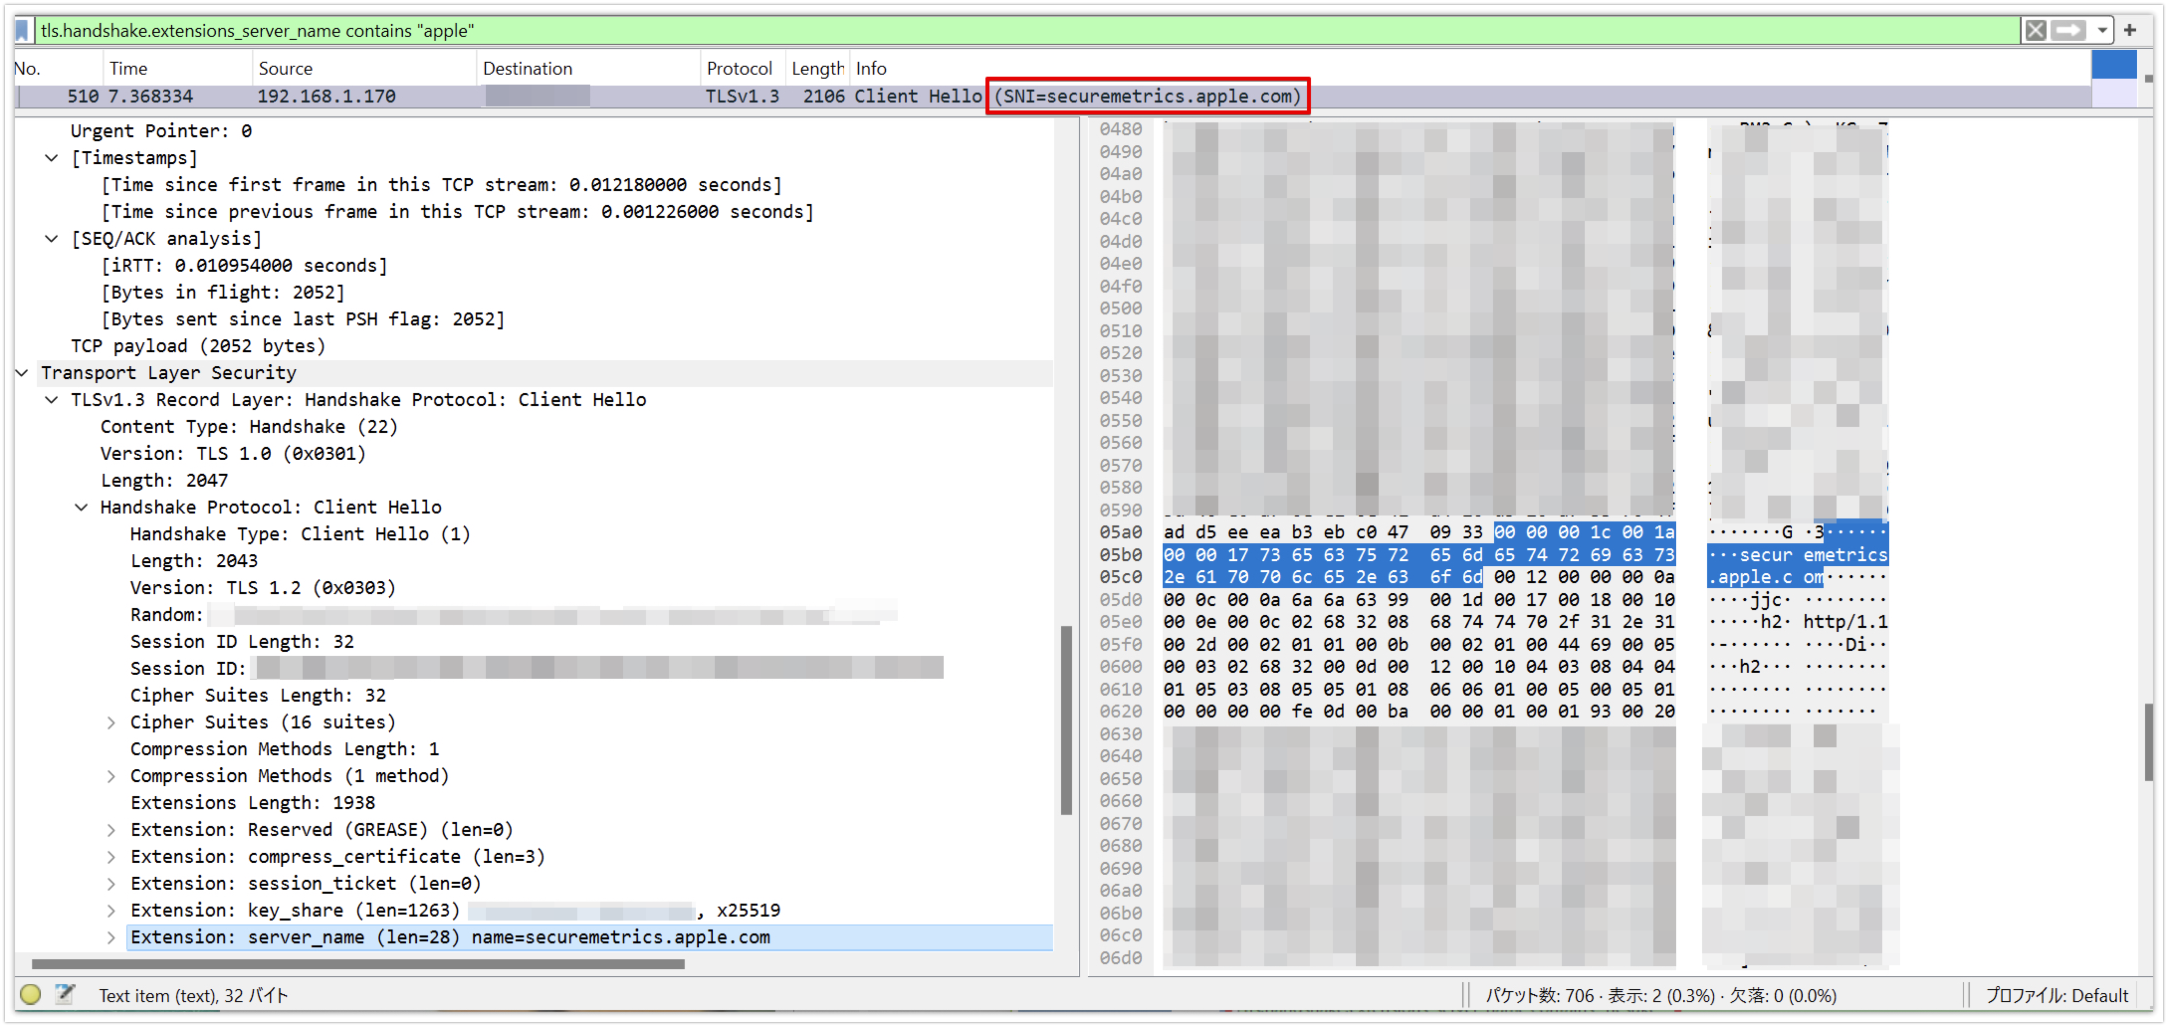Viewport: 2168px width, 1027px height.
Task: Select packet 510 Client Hello row
Action: point(1052,96)
